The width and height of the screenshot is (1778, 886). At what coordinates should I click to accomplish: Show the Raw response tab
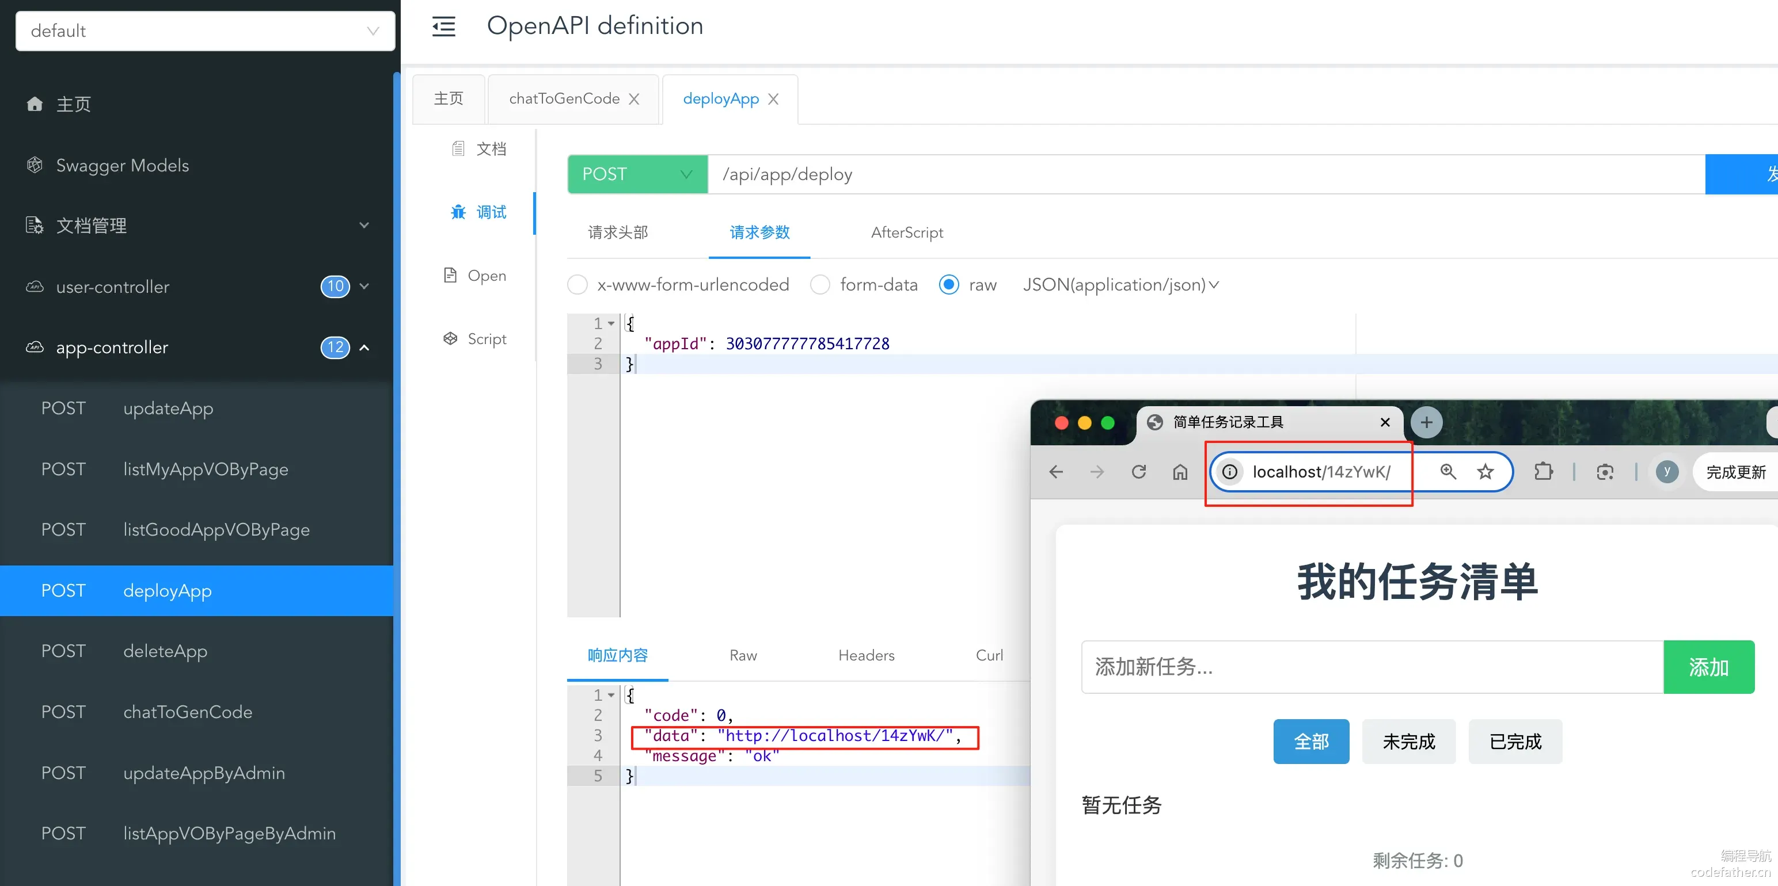click(743, 656)
